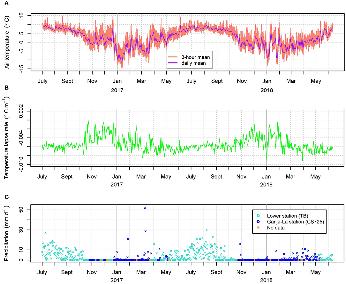The height and width of the screenshot is (284, 346).
Task: Click the "0.002" lapse rate tick label
Action: [x=21, y=111]
